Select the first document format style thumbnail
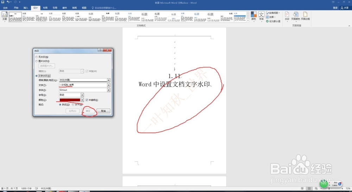Screen dimensions: 352x192 15,17
